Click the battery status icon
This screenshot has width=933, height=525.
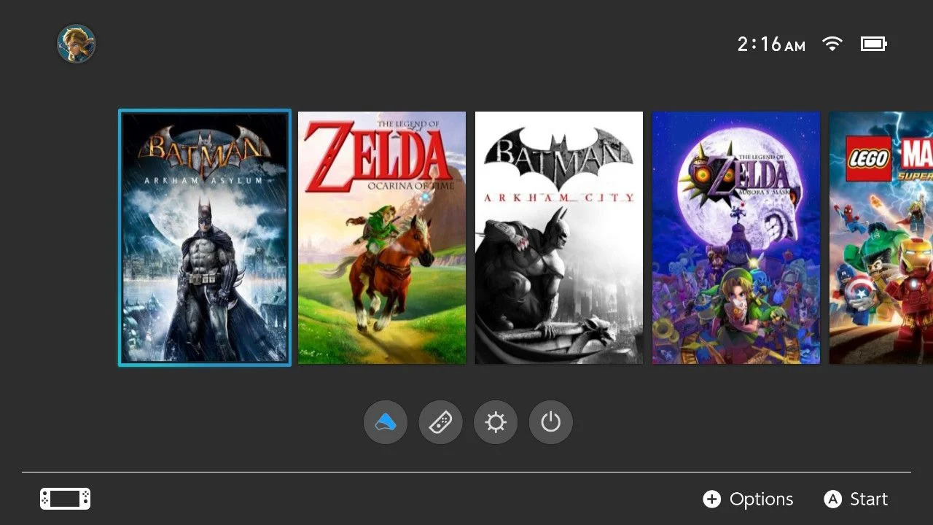(874, 44)
